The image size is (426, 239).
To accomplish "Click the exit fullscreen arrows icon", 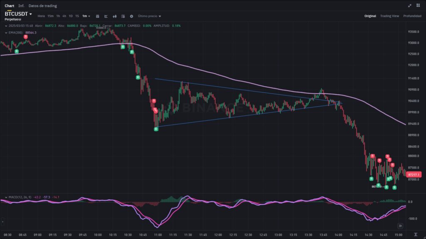I will tap(410, 6).
